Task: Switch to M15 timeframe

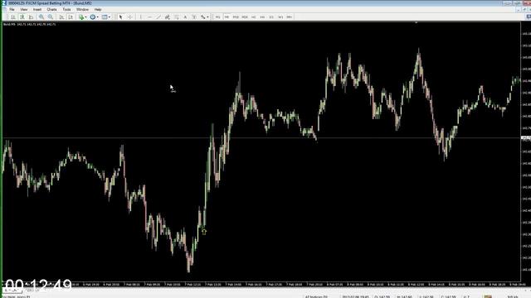Action: (x=236, y=17)
